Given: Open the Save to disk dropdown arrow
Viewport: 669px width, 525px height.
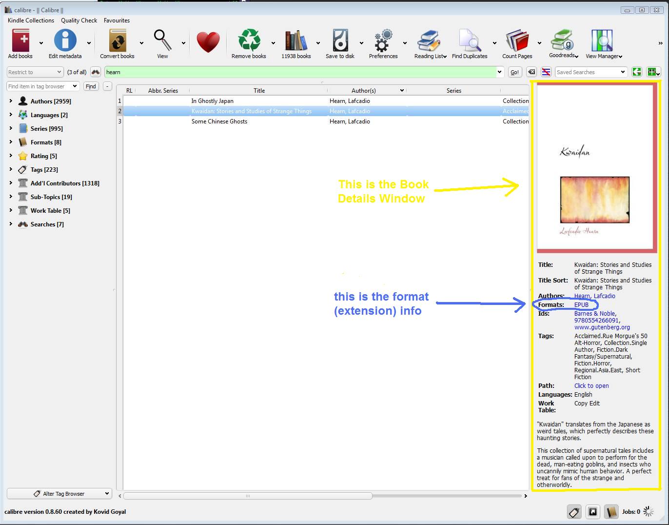Looking at the screenshot, I should click(x=361, y=43).
